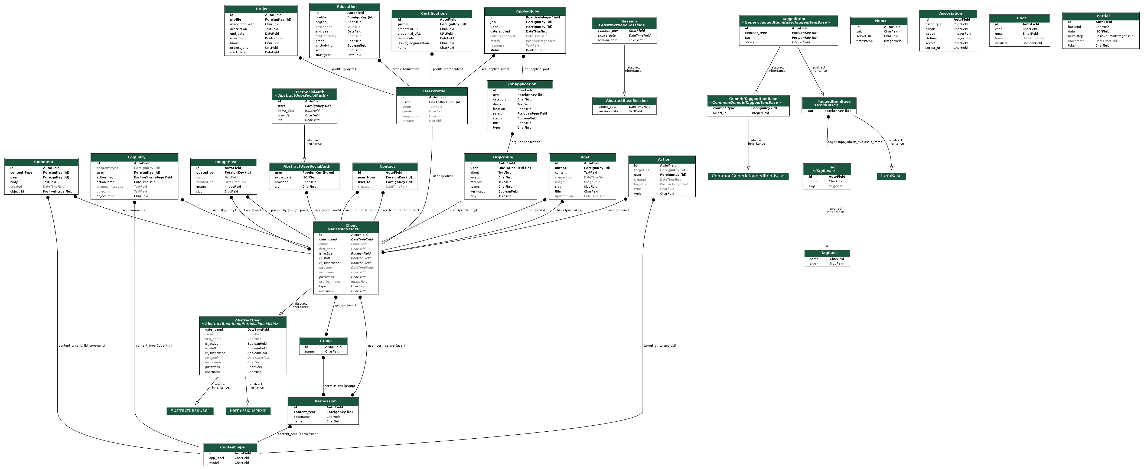Viewport: 1144px width, 469px height.
Task: Click the 'user (actions)' edge label
Action: (x=618, y=210)
